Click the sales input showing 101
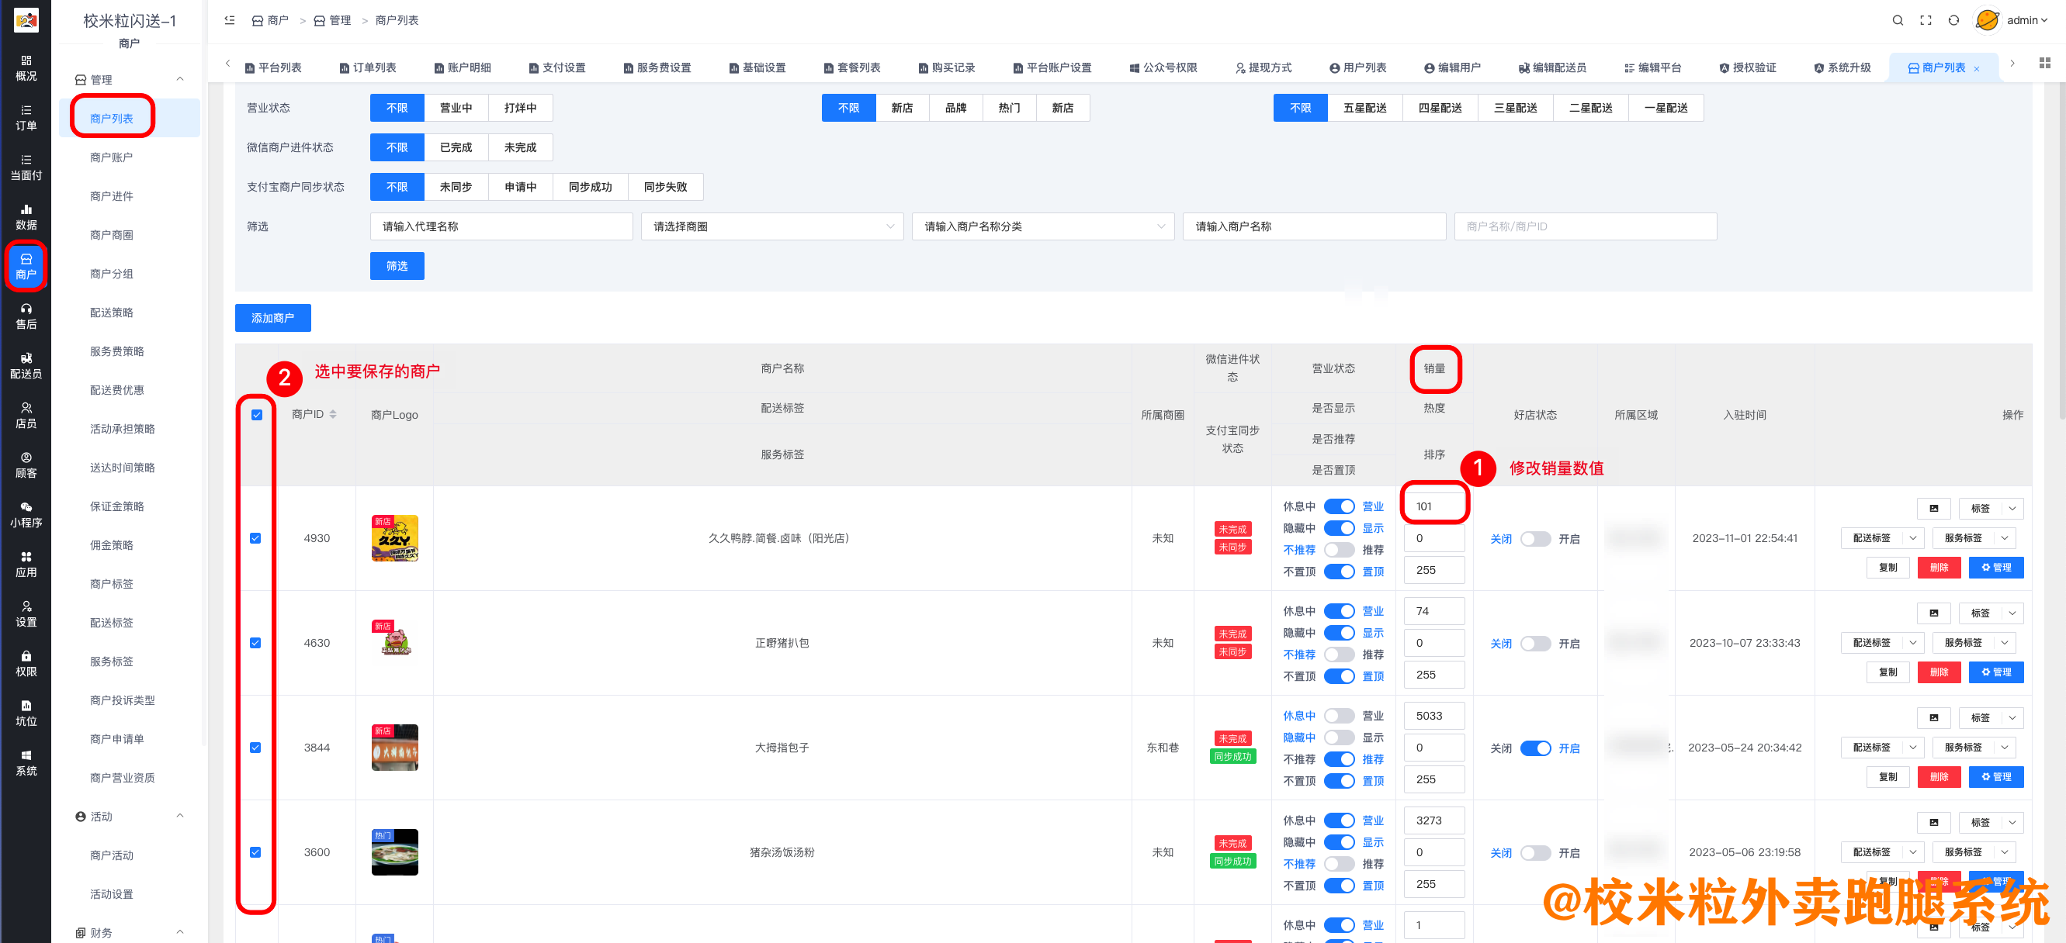The height and width of the screenshot is (943, 2066). coord(1434,506)
